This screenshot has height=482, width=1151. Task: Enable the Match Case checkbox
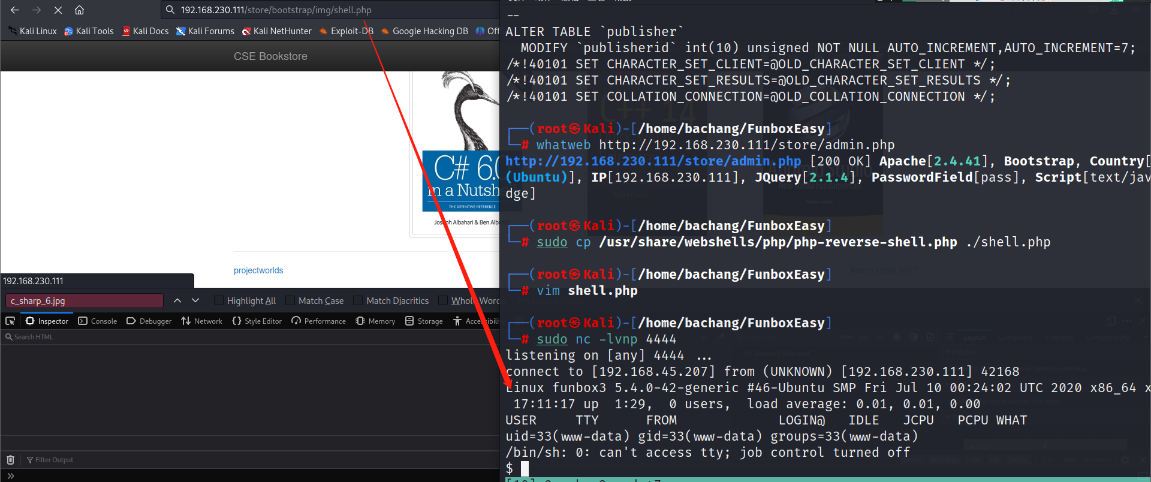[290, 300]
